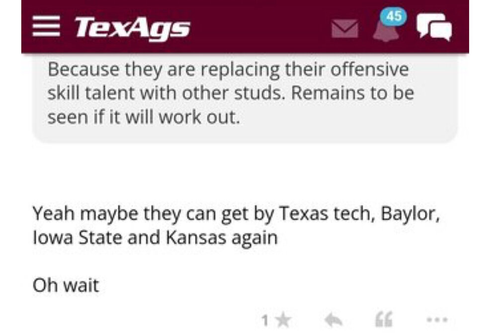The image size is (497, 333).
Task: Click quoted line starting "skill talent"
Action: [231, 94]
